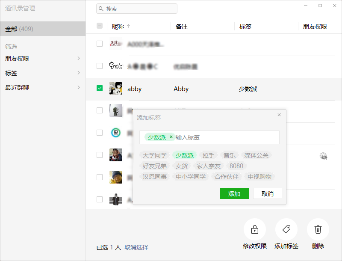Select the 大学同学 tag
The image size is (342, 261).
point(155,155)
